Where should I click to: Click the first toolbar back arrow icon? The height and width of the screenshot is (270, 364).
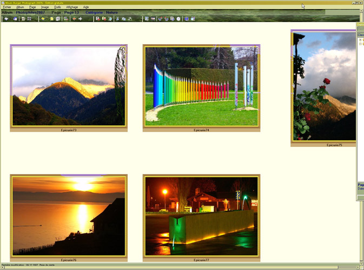pyautogui.click(x=6, y=19)
